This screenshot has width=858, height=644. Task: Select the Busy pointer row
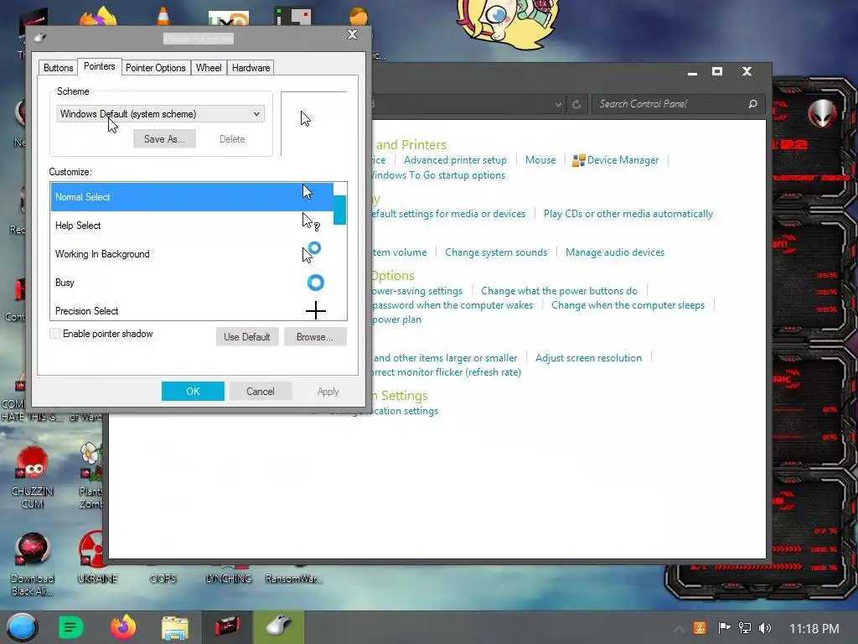[192, 282]
